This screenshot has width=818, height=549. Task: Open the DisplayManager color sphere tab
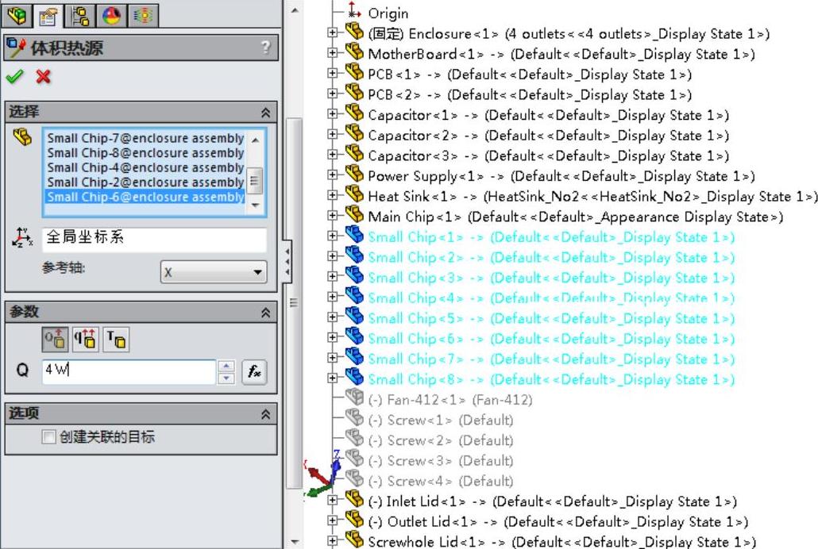(112, 13)
